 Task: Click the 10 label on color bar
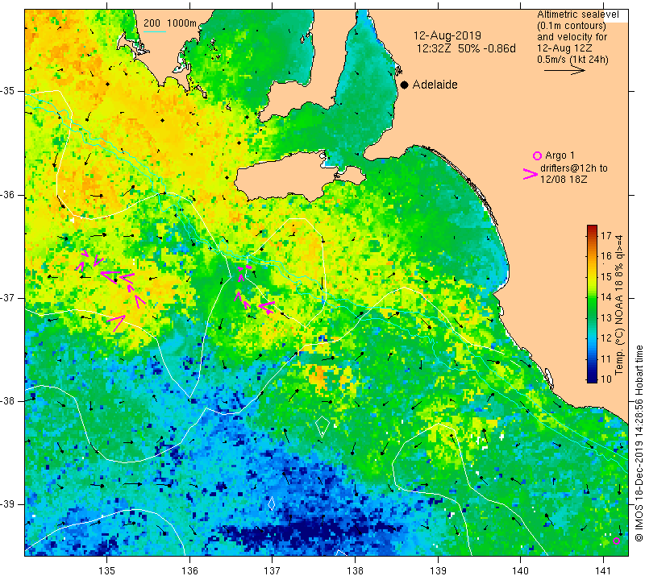pos(606,379)
